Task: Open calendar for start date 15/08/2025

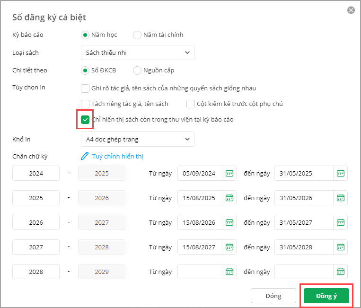Action: pyautogui.click(x=229, y=198)
